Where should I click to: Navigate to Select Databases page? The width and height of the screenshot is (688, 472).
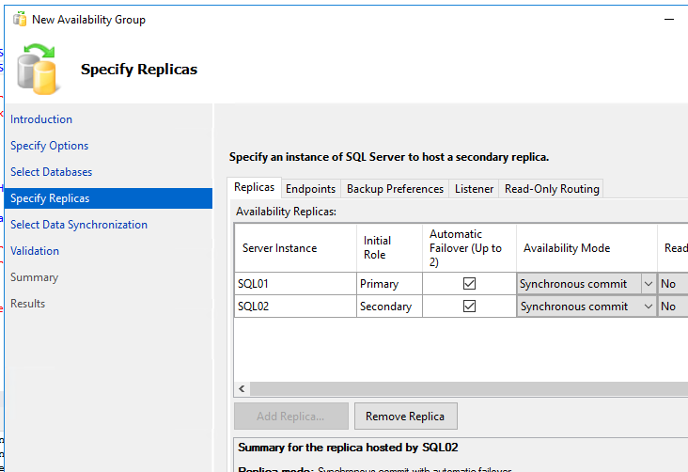point(52,172)
